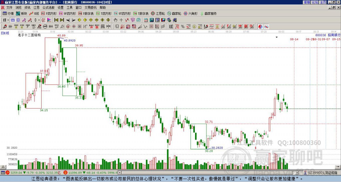
Task: Step chart right with black arrow
Action: pyautogui.click(x=74, y=20)
